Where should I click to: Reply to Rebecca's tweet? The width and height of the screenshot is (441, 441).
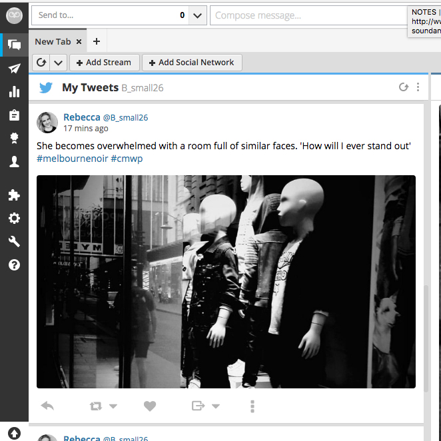pos(47,406)
